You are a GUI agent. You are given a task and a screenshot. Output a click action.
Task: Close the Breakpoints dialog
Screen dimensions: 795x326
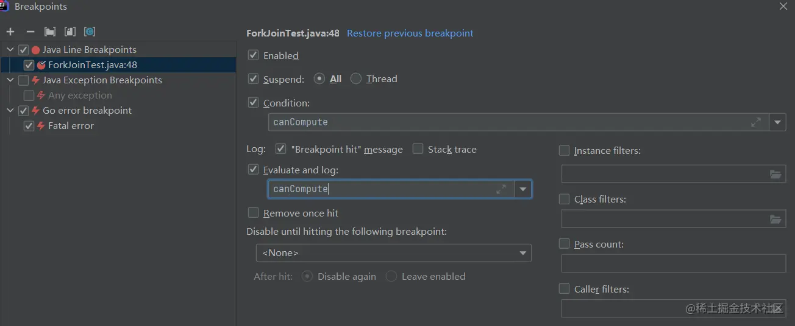(783, 6)
